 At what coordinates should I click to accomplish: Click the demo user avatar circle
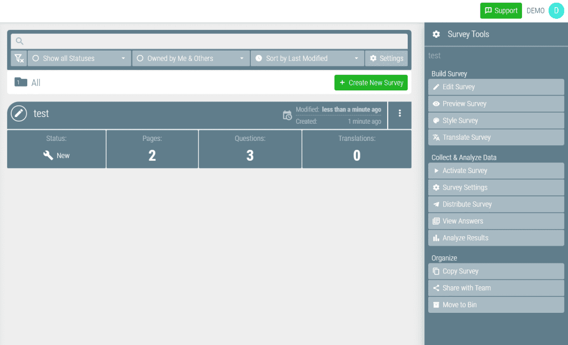click(x=556, y=11)
